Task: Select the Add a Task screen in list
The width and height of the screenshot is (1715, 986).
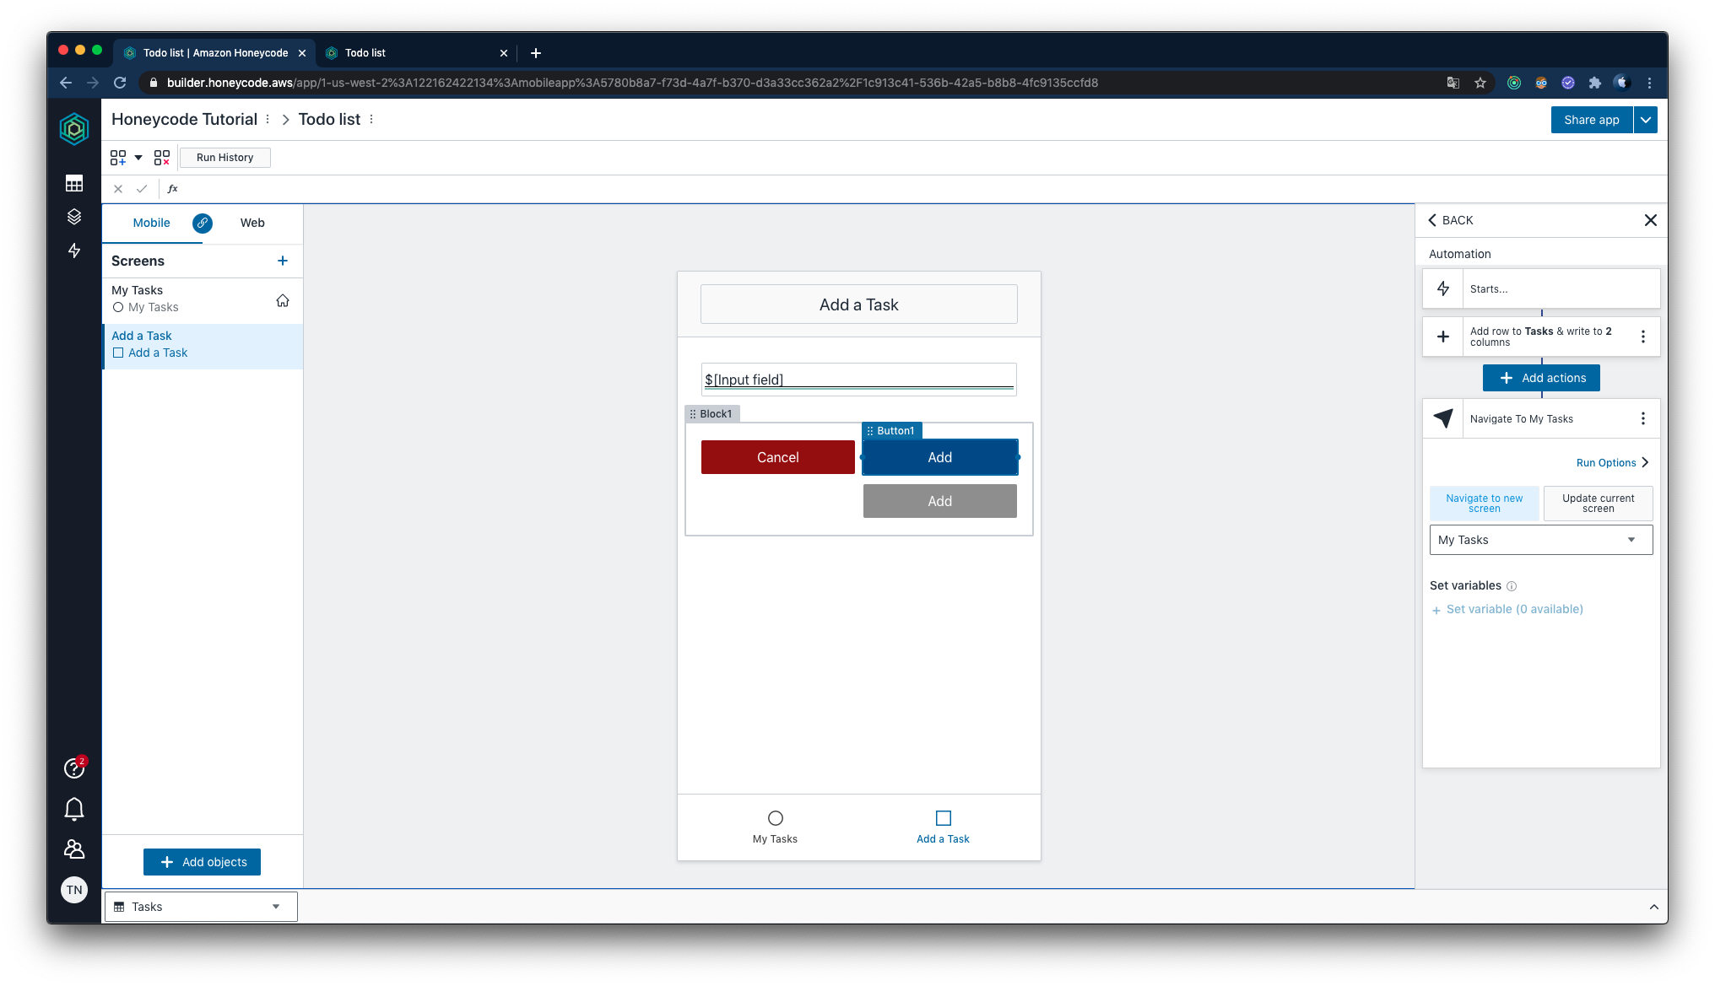Action: pyautogui.click(x=203, y=345)
